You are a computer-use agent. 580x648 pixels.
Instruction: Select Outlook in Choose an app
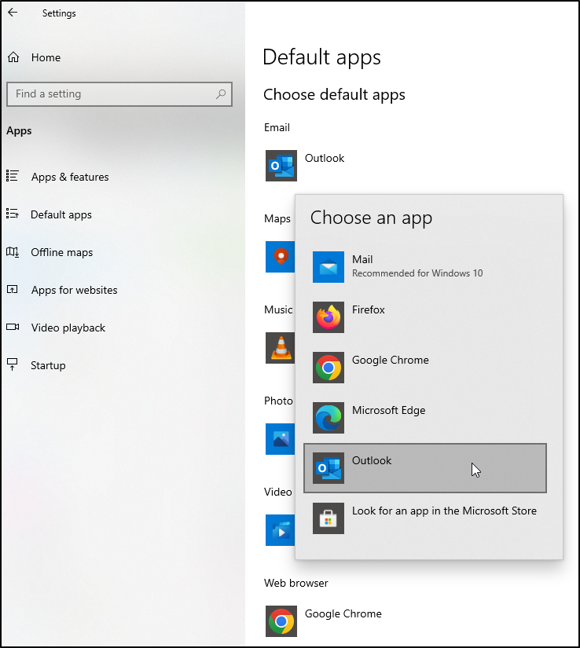tap(425, 468)
